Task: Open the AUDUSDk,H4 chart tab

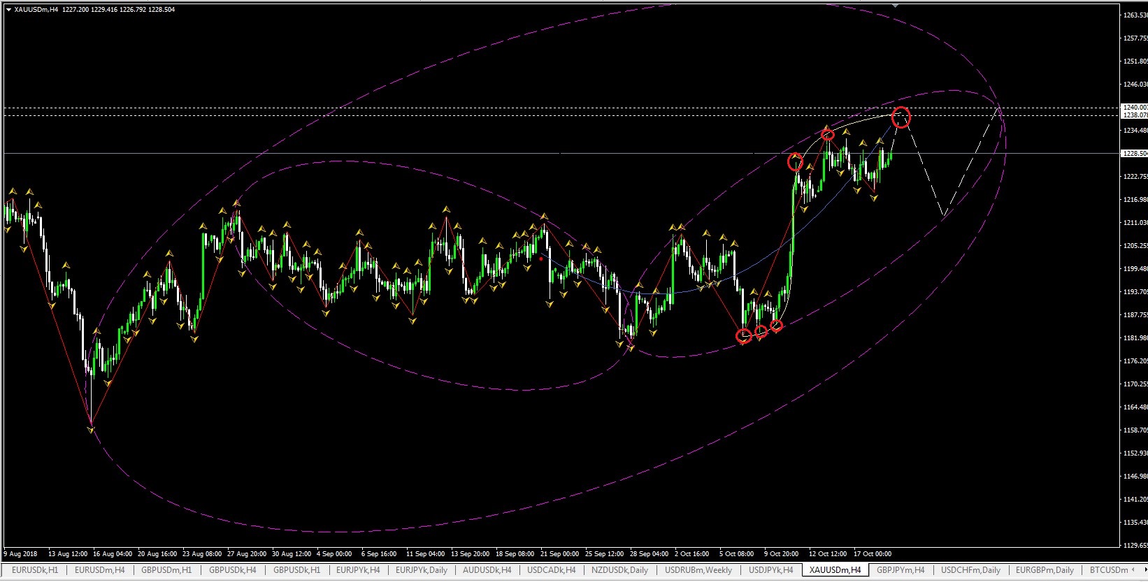Action: (x=487, y=570)
